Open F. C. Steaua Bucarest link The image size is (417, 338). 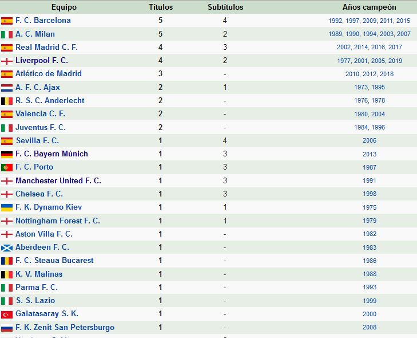[54, 260]
